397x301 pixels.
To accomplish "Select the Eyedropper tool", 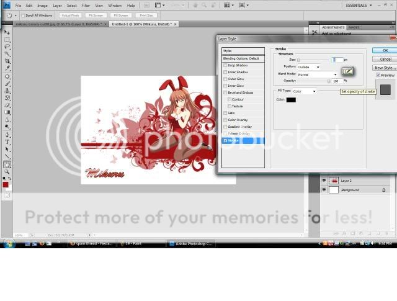I will click(7, 68).
